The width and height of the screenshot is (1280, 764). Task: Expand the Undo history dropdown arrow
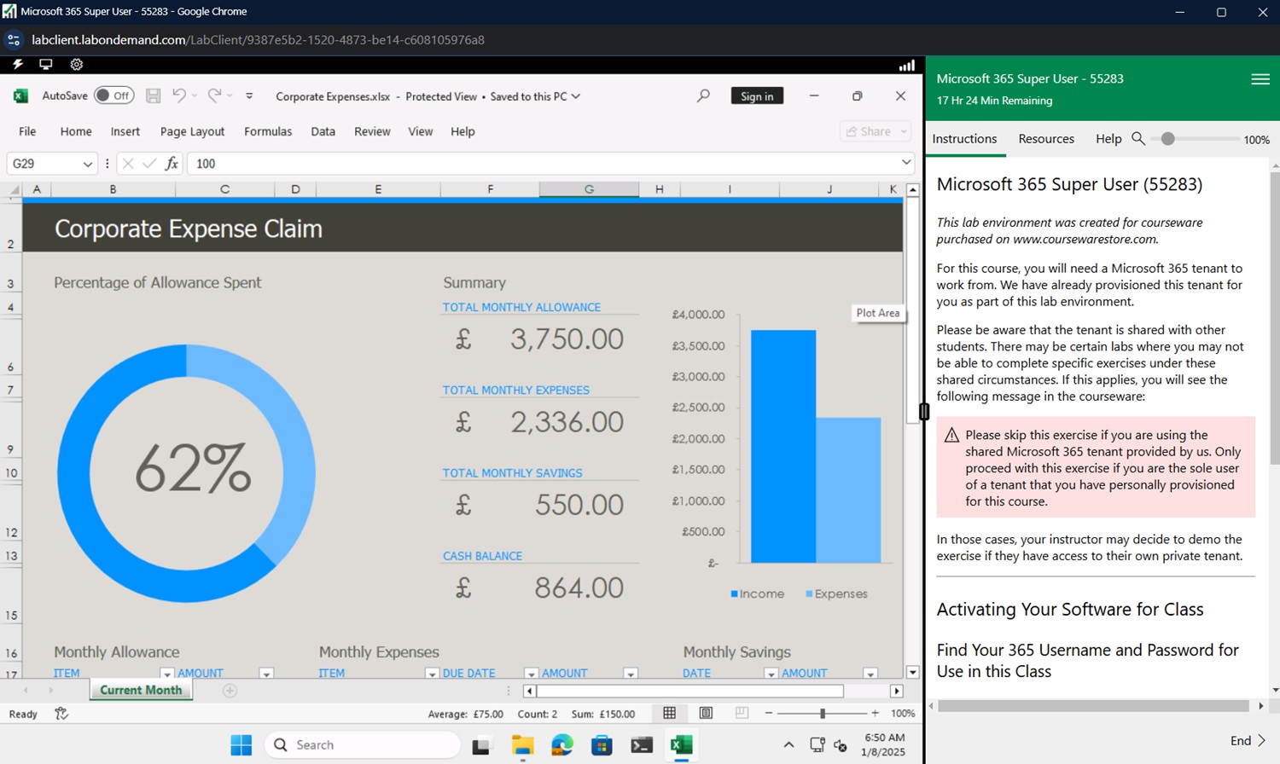pos(195,95)
